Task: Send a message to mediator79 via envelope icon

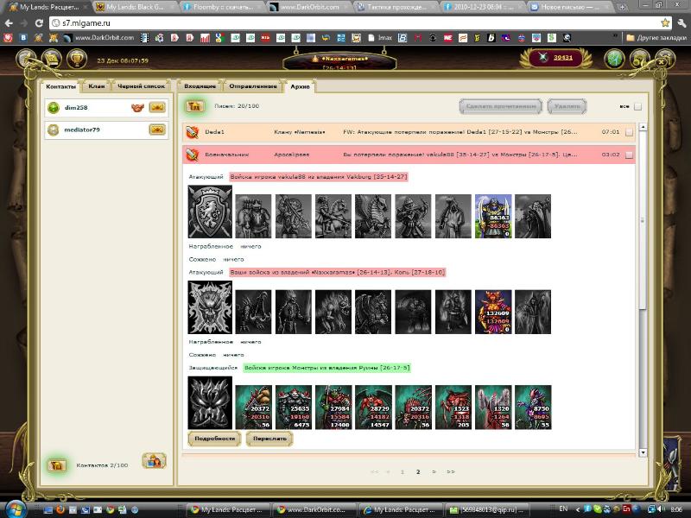Action: coord(157,129)
